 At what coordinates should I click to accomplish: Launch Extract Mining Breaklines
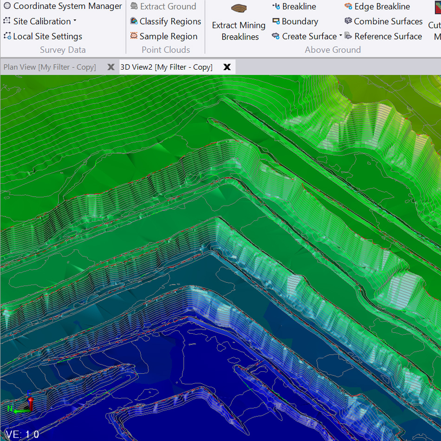(x=238, y=21)
